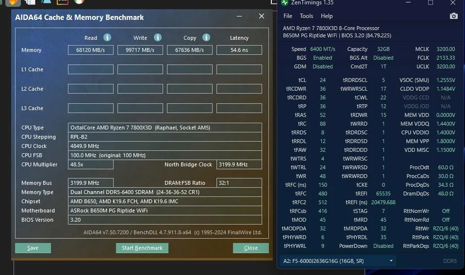Click the L1 Cache Write result box
This screenshot has height=275, width=465.
coord(140,69)
